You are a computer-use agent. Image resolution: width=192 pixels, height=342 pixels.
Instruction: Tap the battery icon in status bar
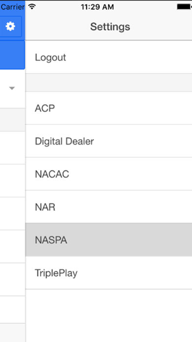[184, 7]
